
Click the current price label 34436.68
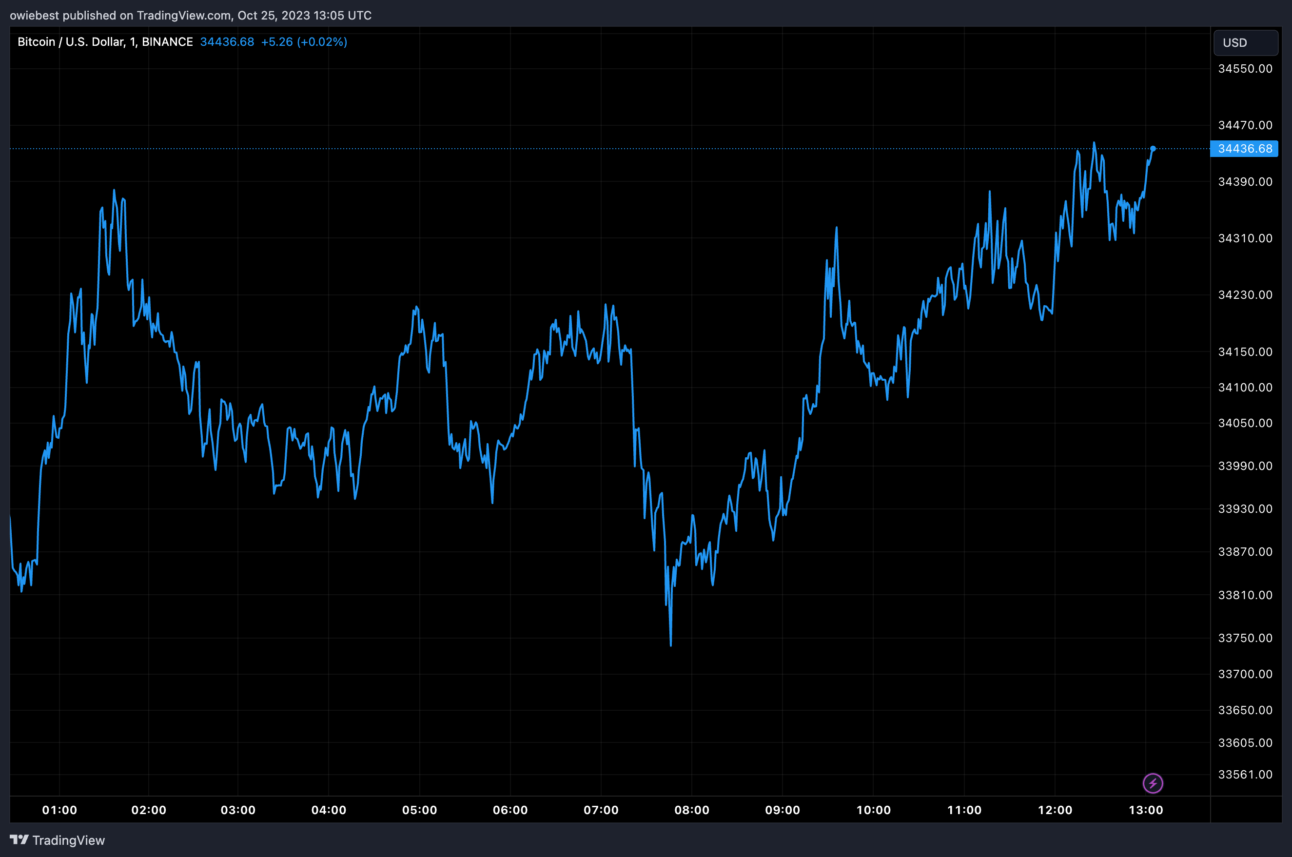[x=1244, y=149]
